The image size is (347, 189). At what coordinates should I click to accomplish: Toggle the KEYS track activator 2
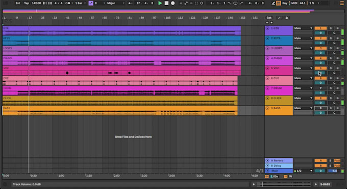[320, 38]
